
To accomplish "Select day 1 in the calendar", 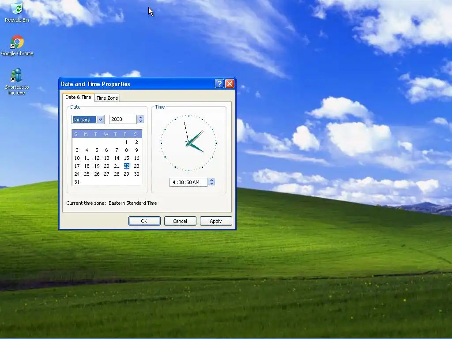I will [x=126, y=142].
